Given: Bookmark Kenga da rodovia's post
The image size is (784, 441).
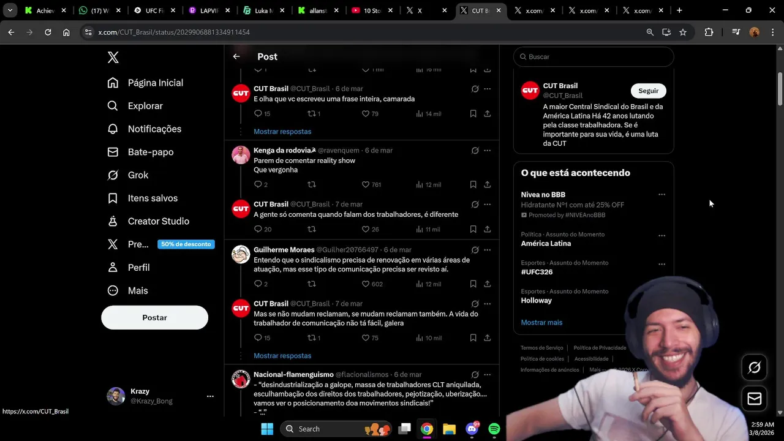Looking at the screenshot, I should coord(473,185).
